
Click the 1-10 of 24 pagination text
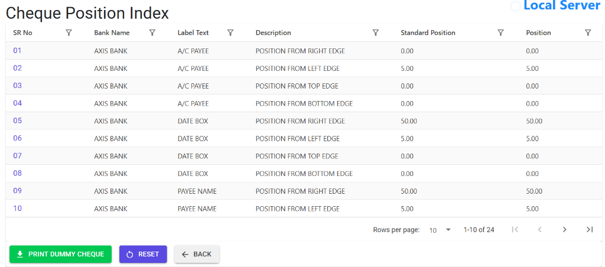click(479, 230)
